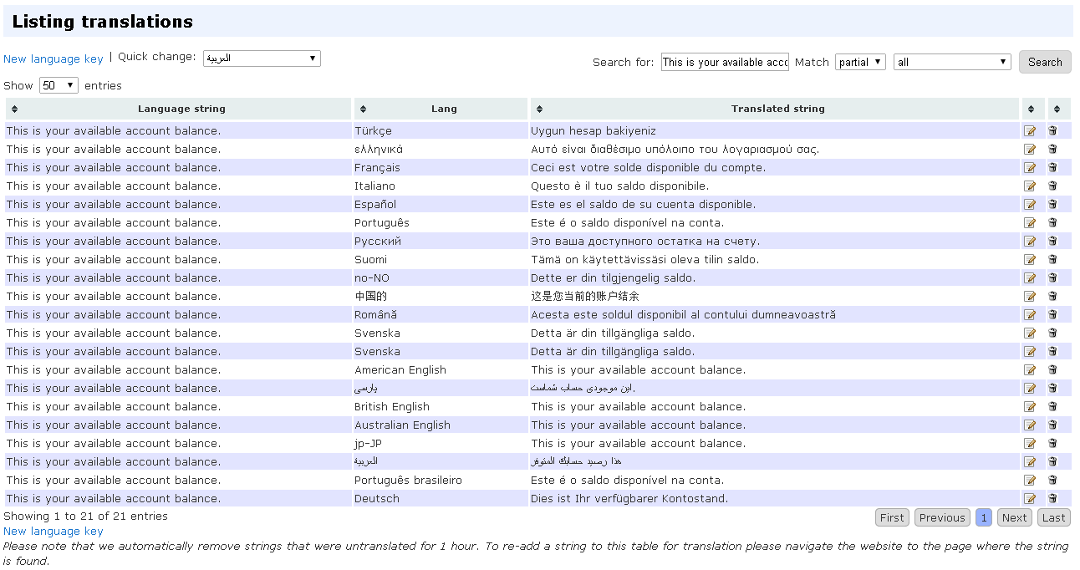The height and width of the screenshot is (570, 1080).
Task: Open New language key link under the entries count
Action: pyautogui.click(x=53, y=531)
